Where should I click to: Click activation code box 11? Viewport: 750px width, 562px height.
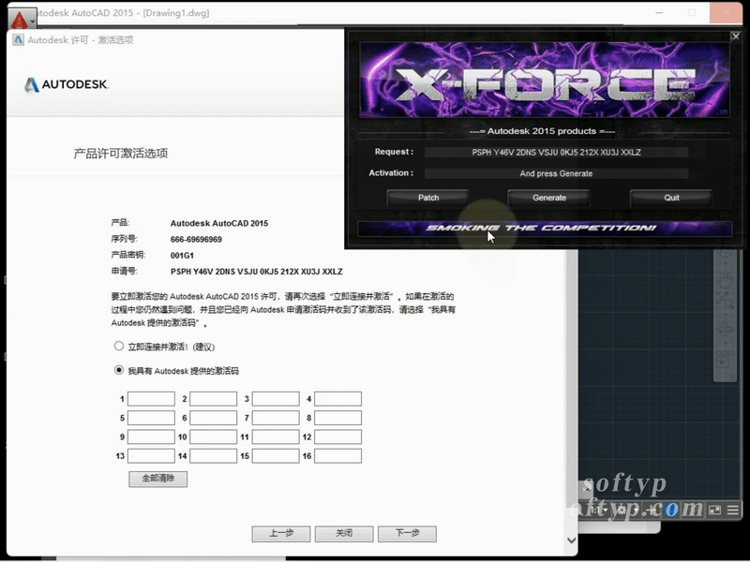click(x=276, y=436)
